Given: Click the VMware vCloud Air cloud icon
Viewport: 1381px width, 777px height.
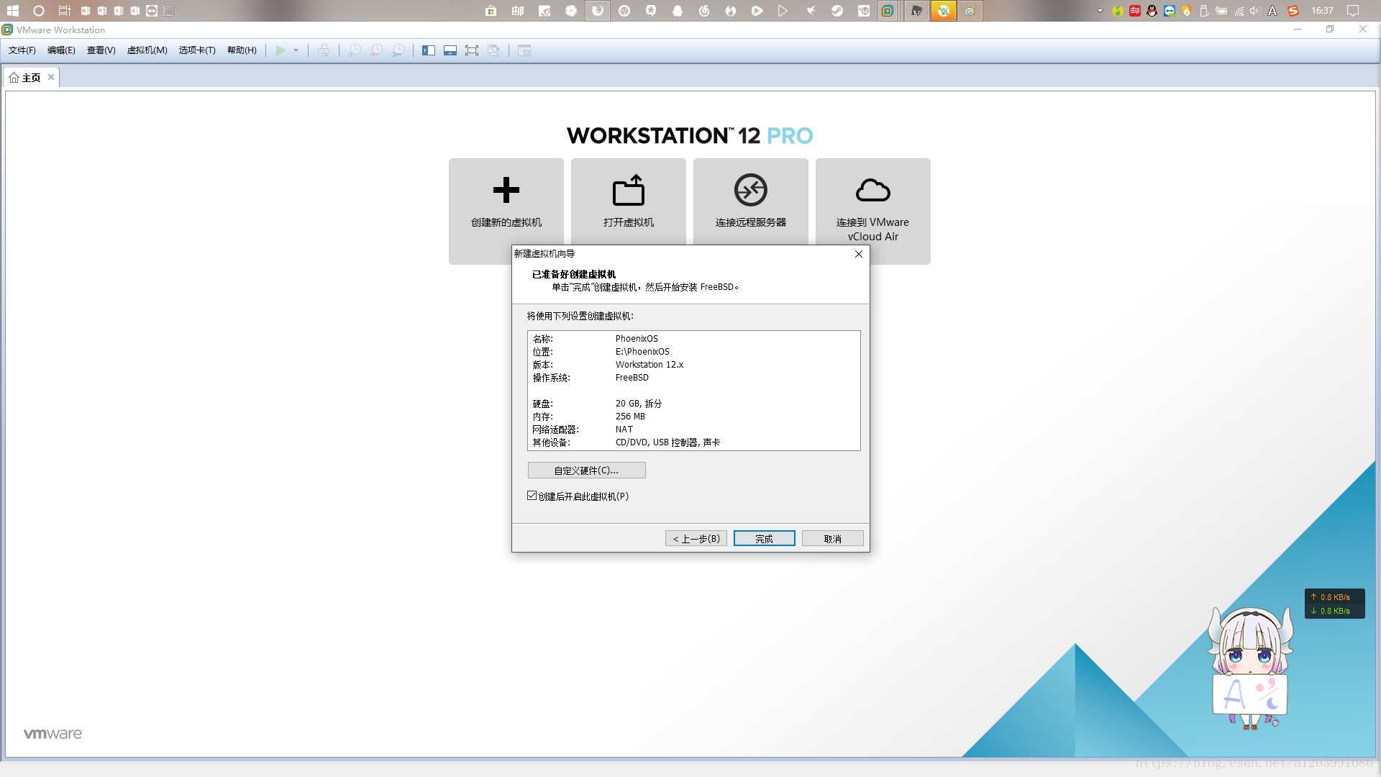Looking at the screenshot, I should (x=872, y=191).
